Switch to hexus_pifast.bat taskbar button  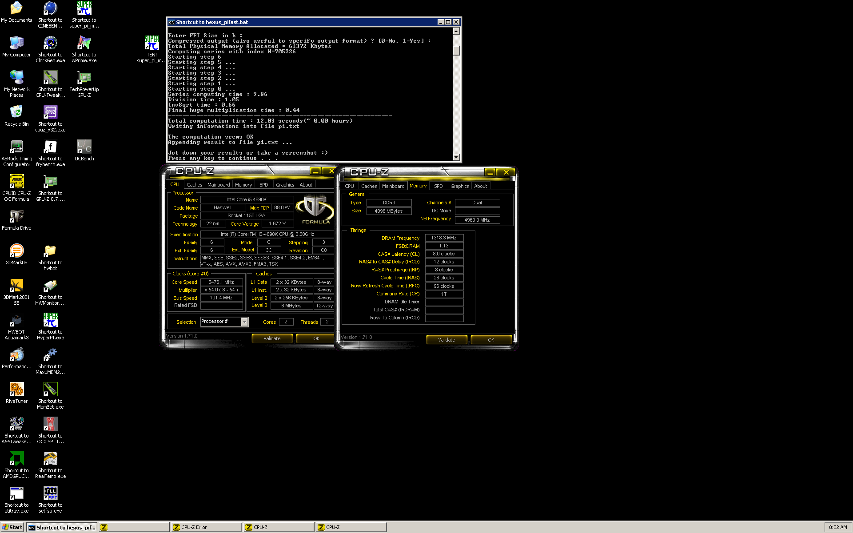click(x=62, y=527)
